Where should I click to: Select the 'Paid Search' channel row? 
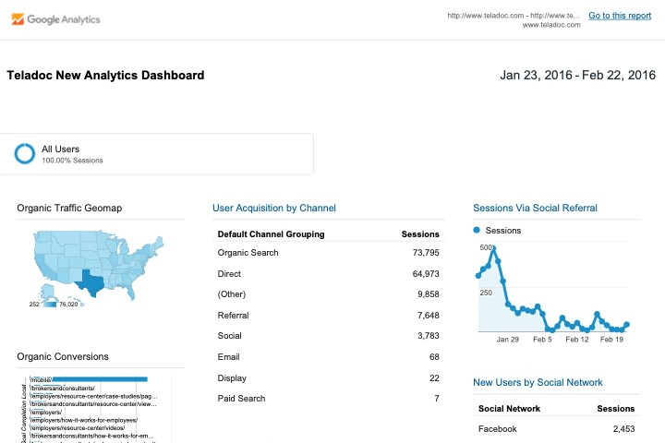point(328,399)
